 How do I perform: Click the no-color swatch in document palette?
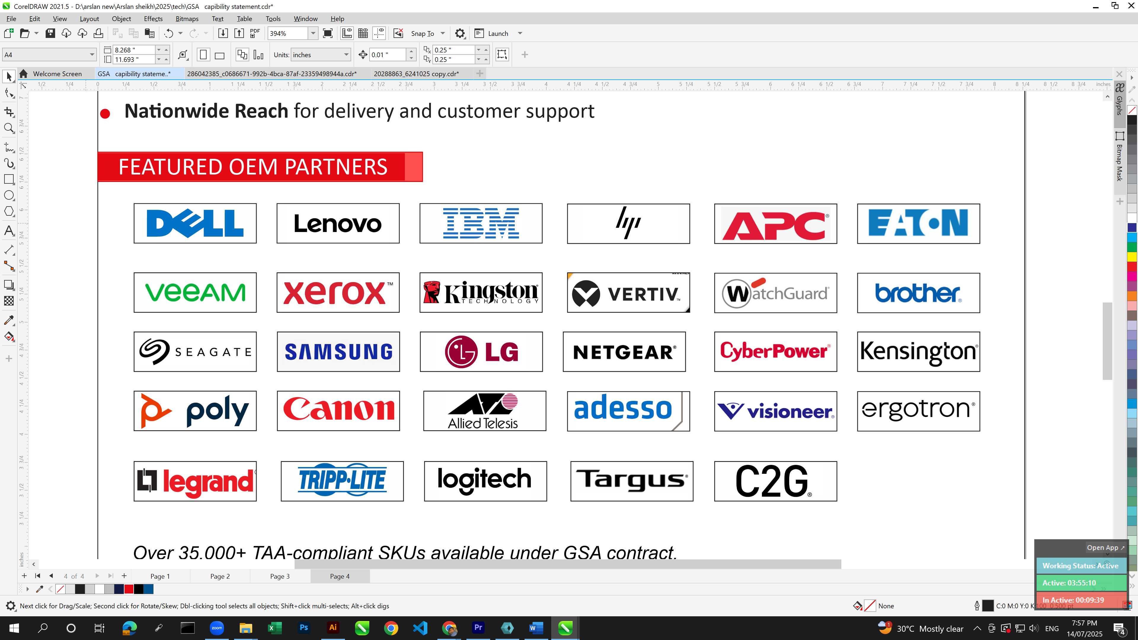pyautogui.click(x=60, y=589)
